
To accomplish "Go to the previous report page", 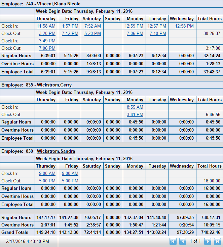I will coord(183,241).
